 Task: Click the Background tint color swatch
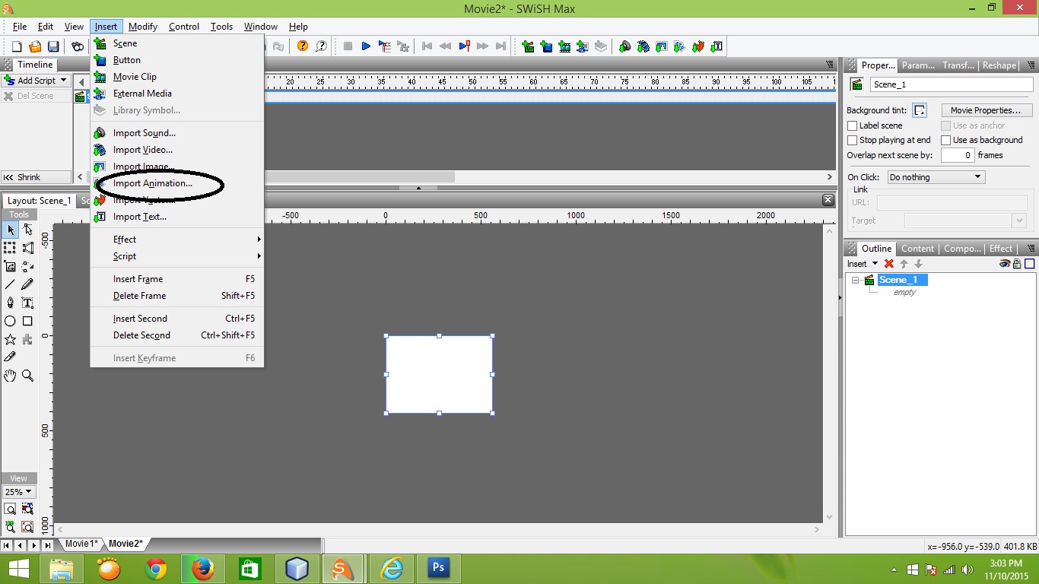point(920,110)
